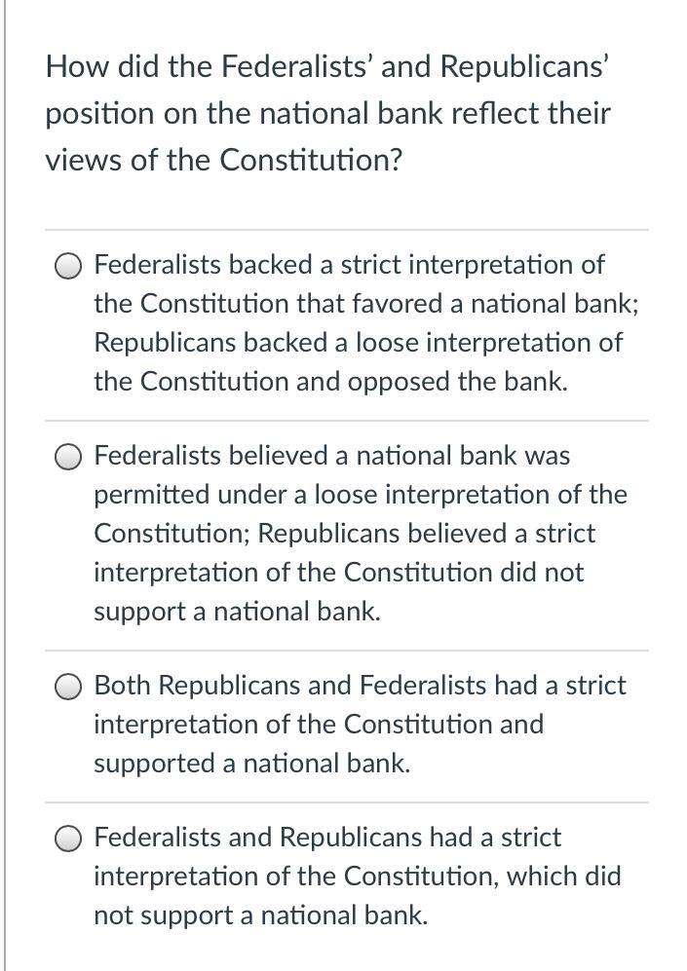Click text 'the Constitution and opposed the bank.'
The width and height of the screenshot is (687, 971).
330,382
